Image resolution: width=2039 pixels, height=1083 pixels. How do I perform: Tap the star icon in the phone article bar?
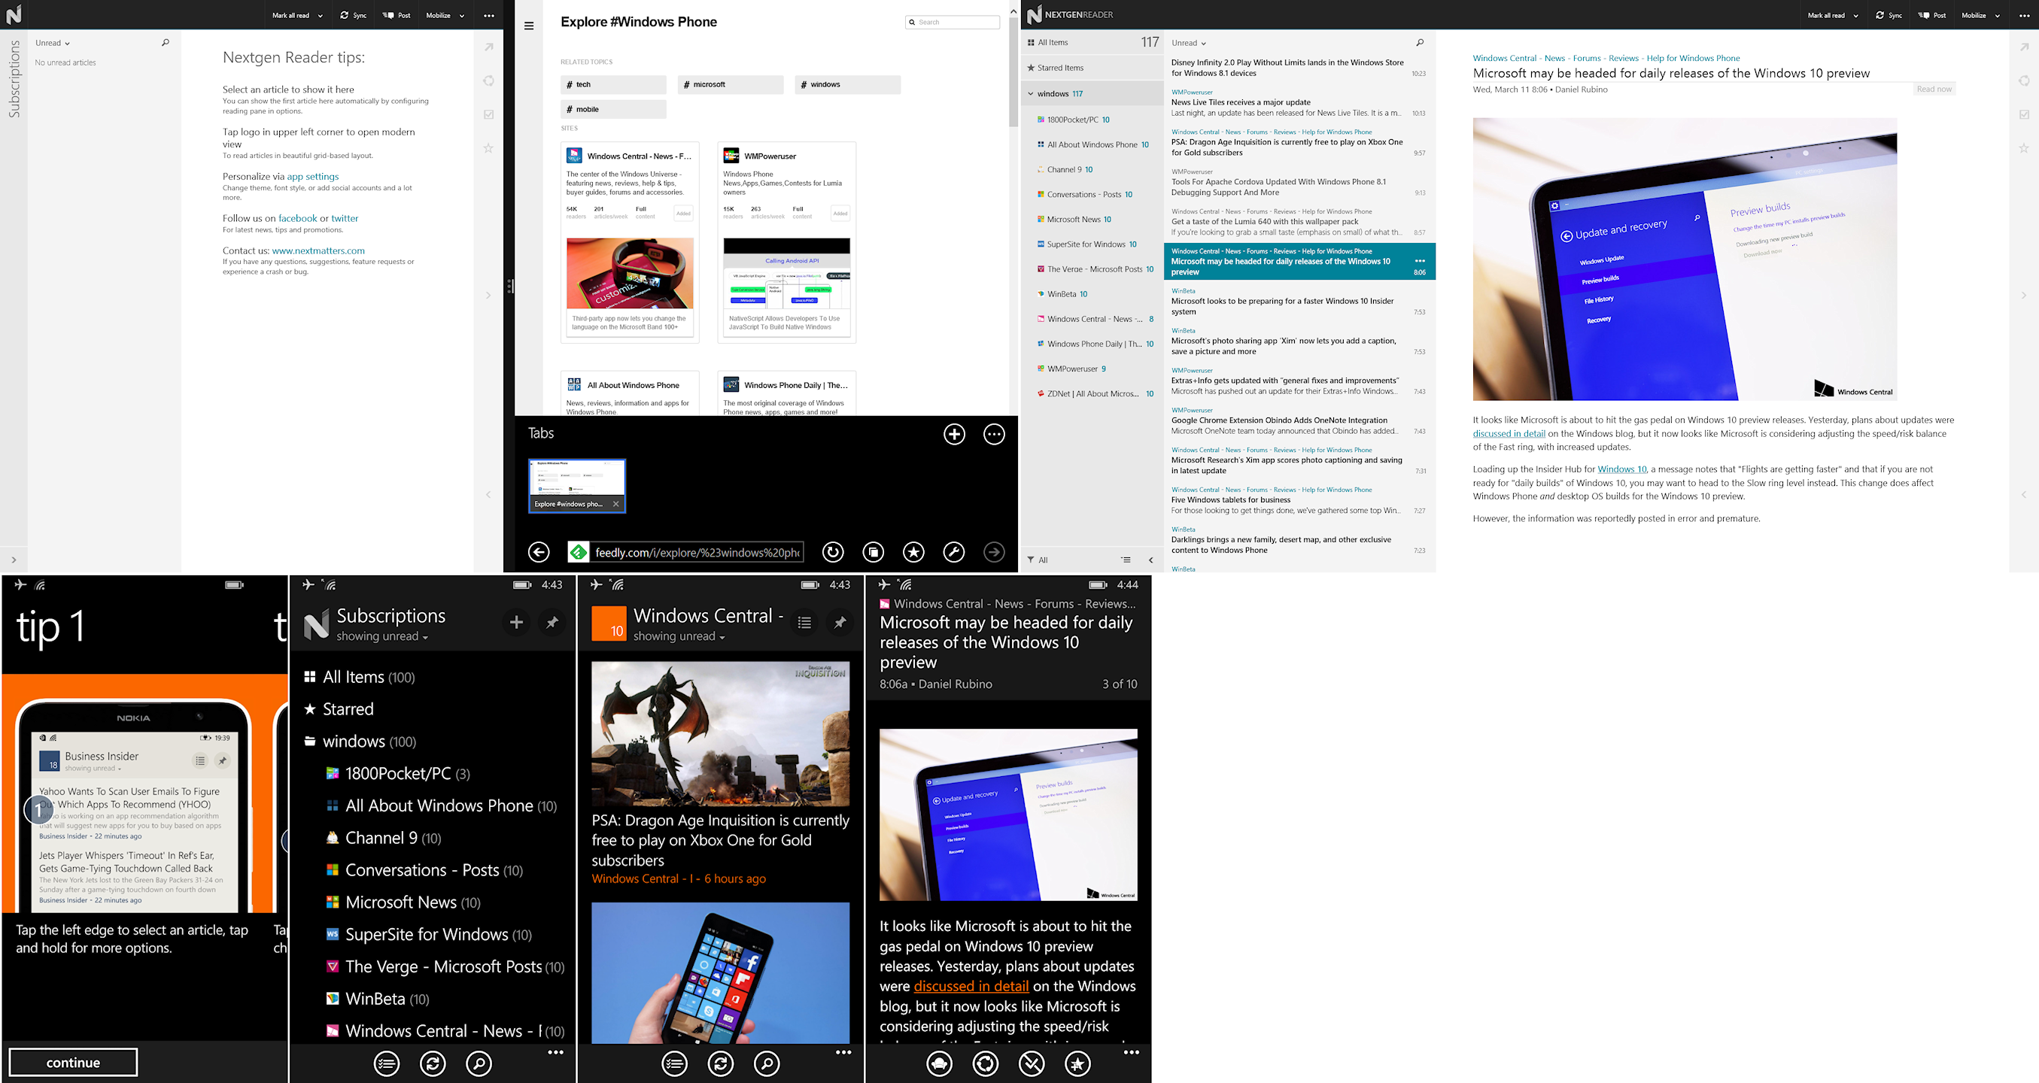coord(1077,1064)
